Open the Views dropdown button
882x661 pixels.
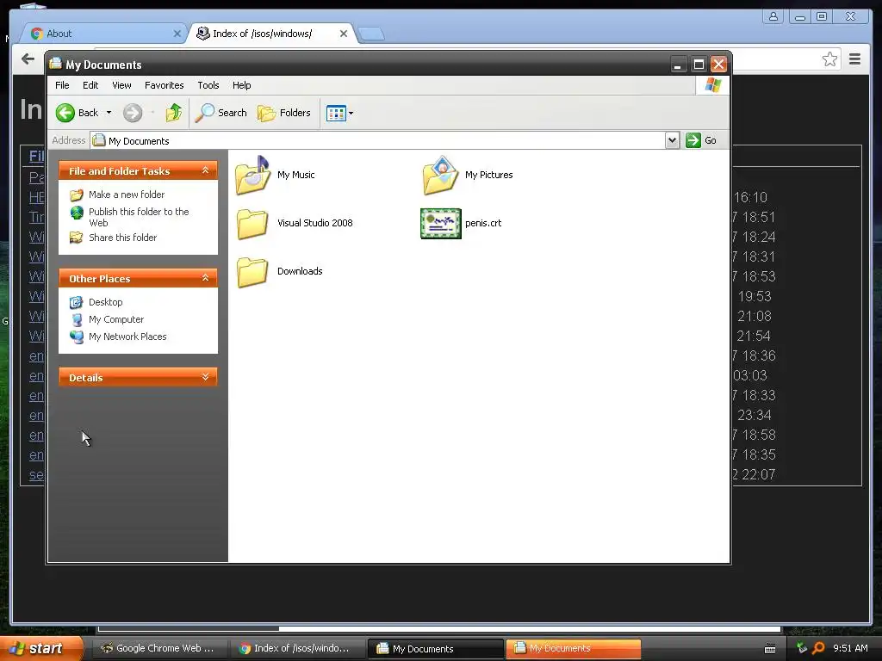339,113
